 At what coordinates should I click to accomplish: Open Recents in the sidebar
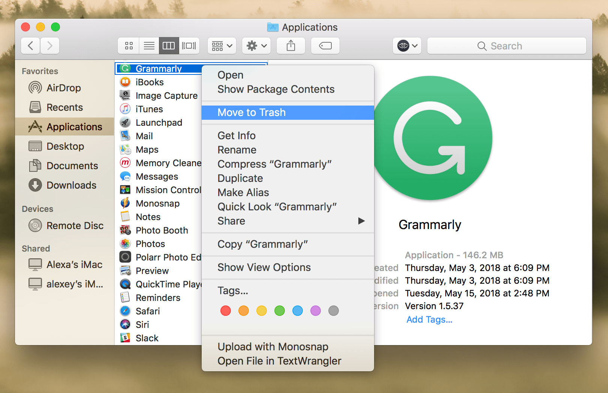pyautogui.click(x=64, y=107)
